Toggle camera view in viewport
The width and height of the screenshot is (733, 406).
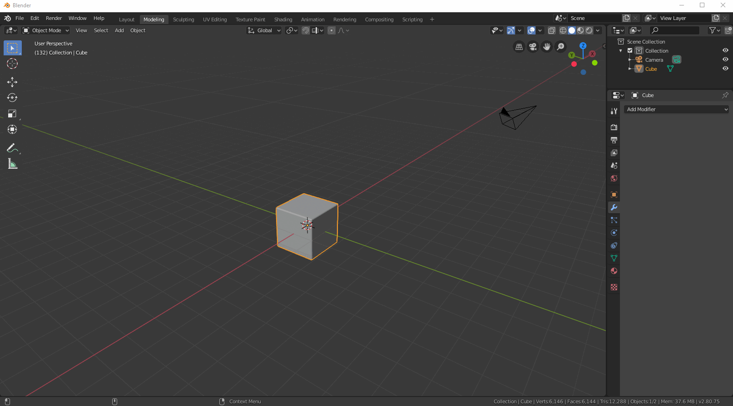point(533,47)
